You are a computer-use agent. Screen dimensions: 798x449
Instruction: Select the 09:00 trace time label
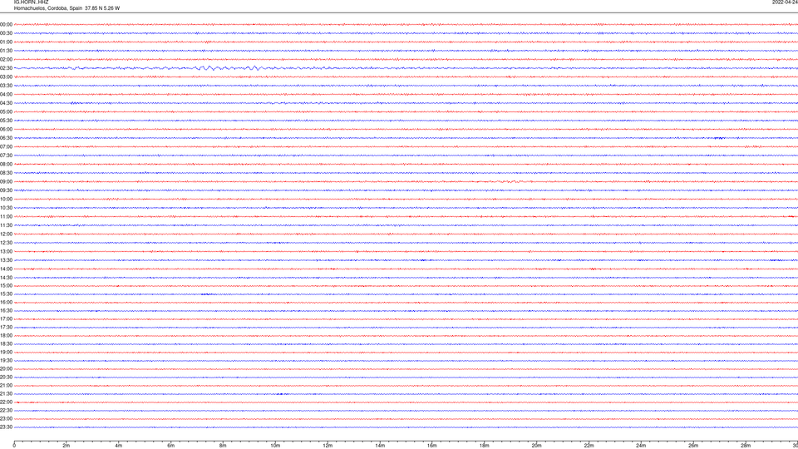coord(6,182)
